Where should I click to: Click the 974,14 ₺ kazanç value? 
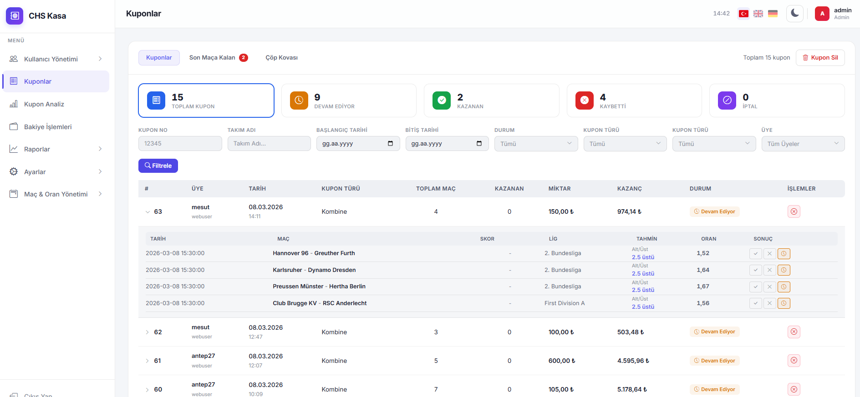pyautogui.click(x=629, y=211)
